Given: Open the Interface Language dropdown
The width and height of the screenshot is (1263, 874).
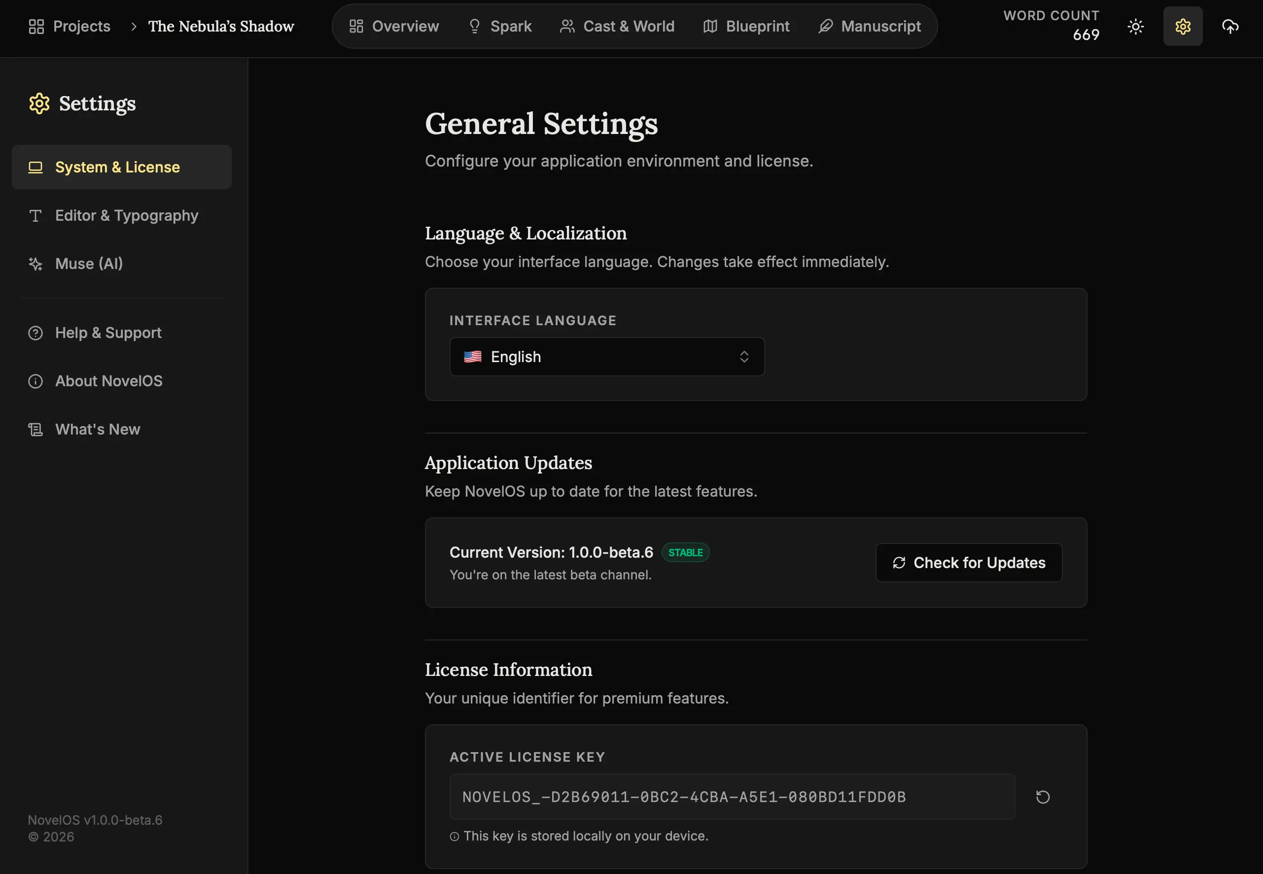Looking at the screenshot, I should (x=606, y=357).
